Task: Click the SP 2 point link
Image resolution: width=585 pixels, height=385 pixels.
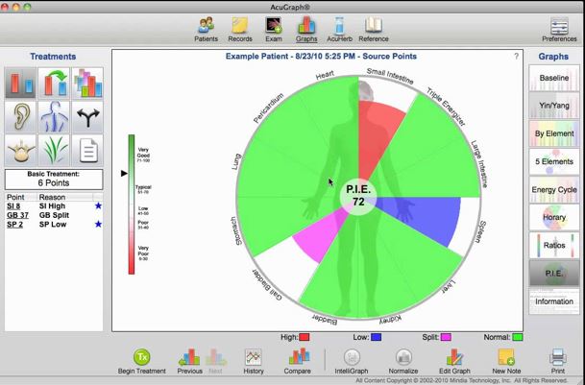Action: 15,225
